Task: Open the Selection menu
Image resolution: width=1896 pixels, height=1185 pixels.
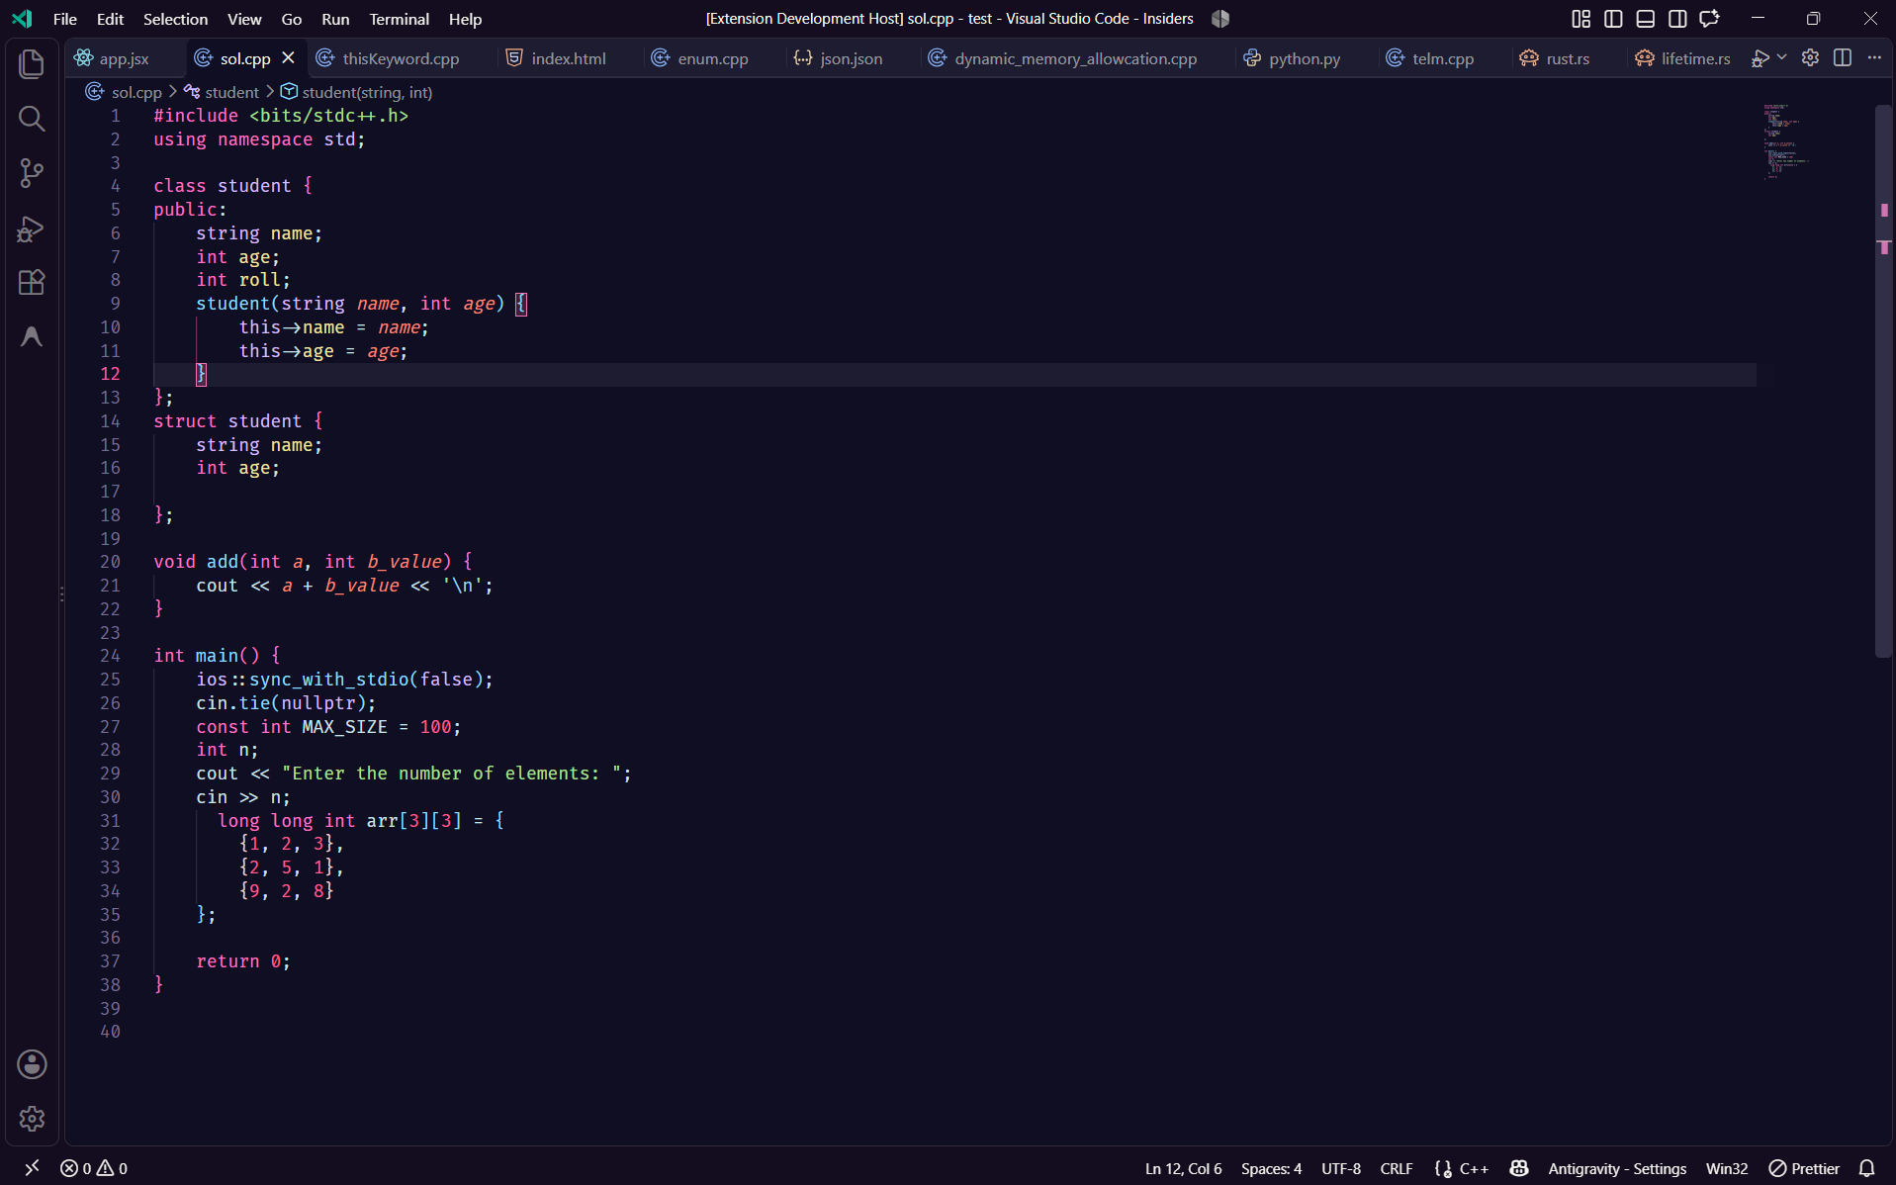Action: point(175,19)
